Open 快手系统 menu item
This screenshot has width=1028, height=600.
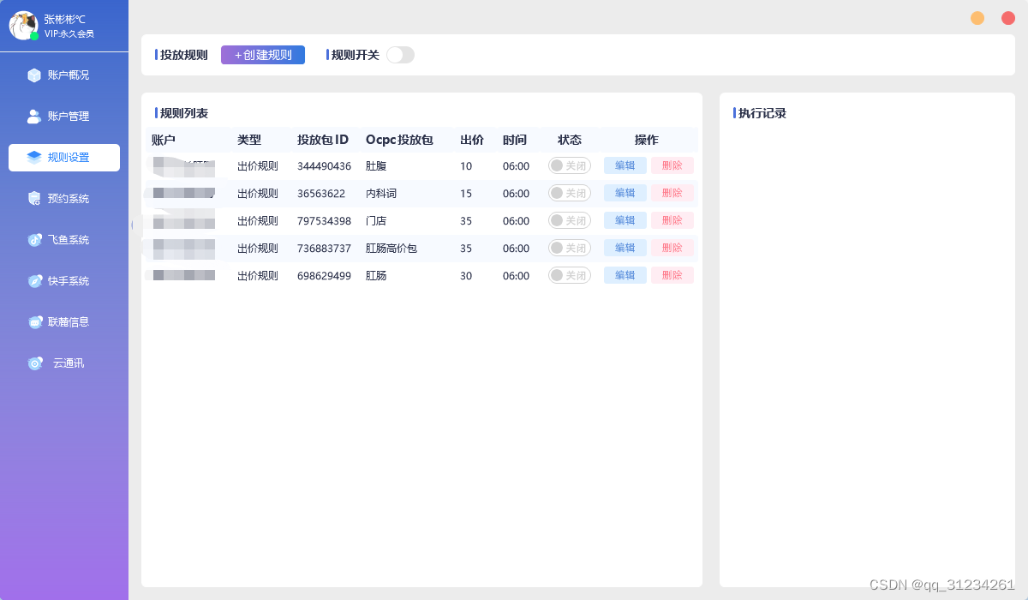pyautogui.click(x=64, y=281)
